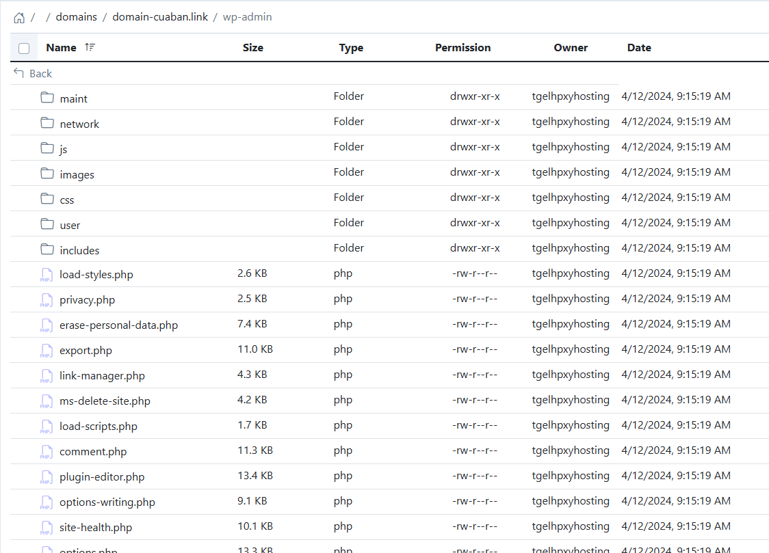Click wp-admin breadcrumb item
The height and width of the screenshot is (553, 769).
pos(247,17)
